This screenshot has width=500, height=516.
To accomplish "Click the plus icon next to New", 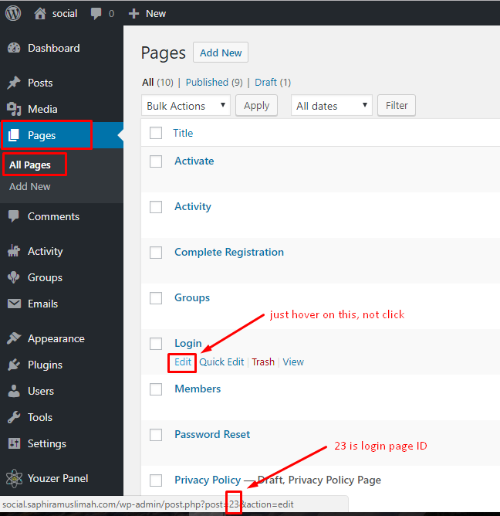I will [x=133, y=13].
